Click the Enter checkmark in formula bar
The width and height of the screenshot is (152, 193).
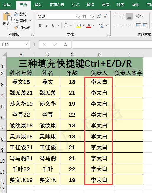pos(55,45)
